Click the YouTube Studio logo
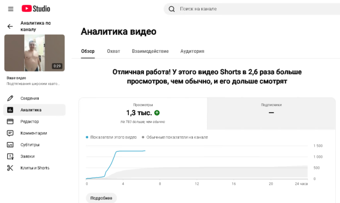 point(36,8)
